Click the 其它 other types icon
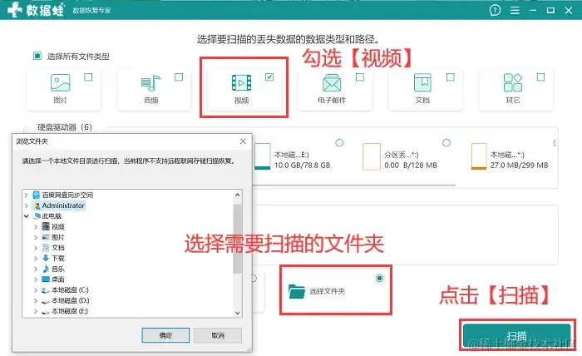 click(x=513, y=83)
